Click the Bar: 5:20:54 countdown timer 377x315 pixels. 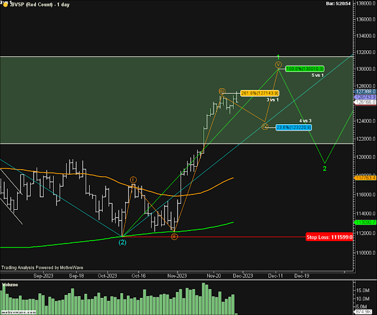tap(338, 4)
